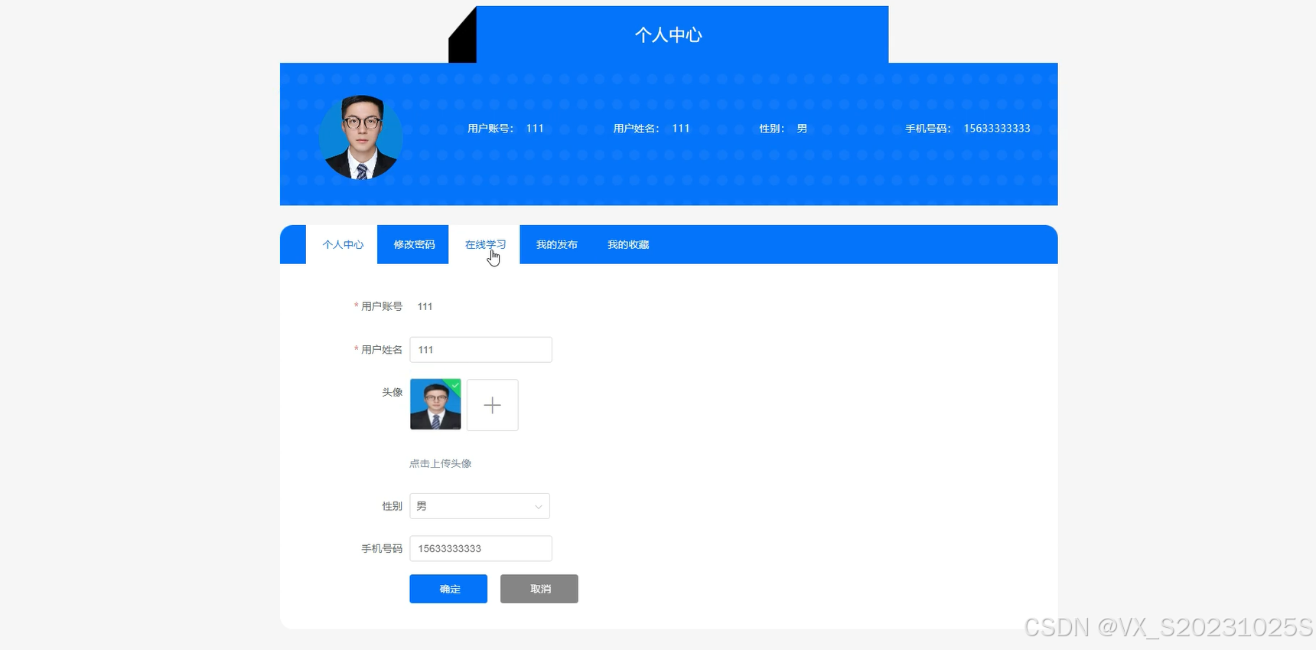Click the 取消 cancel button
The width and height of the screenshot is (1316, 650).
pos(539,589)
